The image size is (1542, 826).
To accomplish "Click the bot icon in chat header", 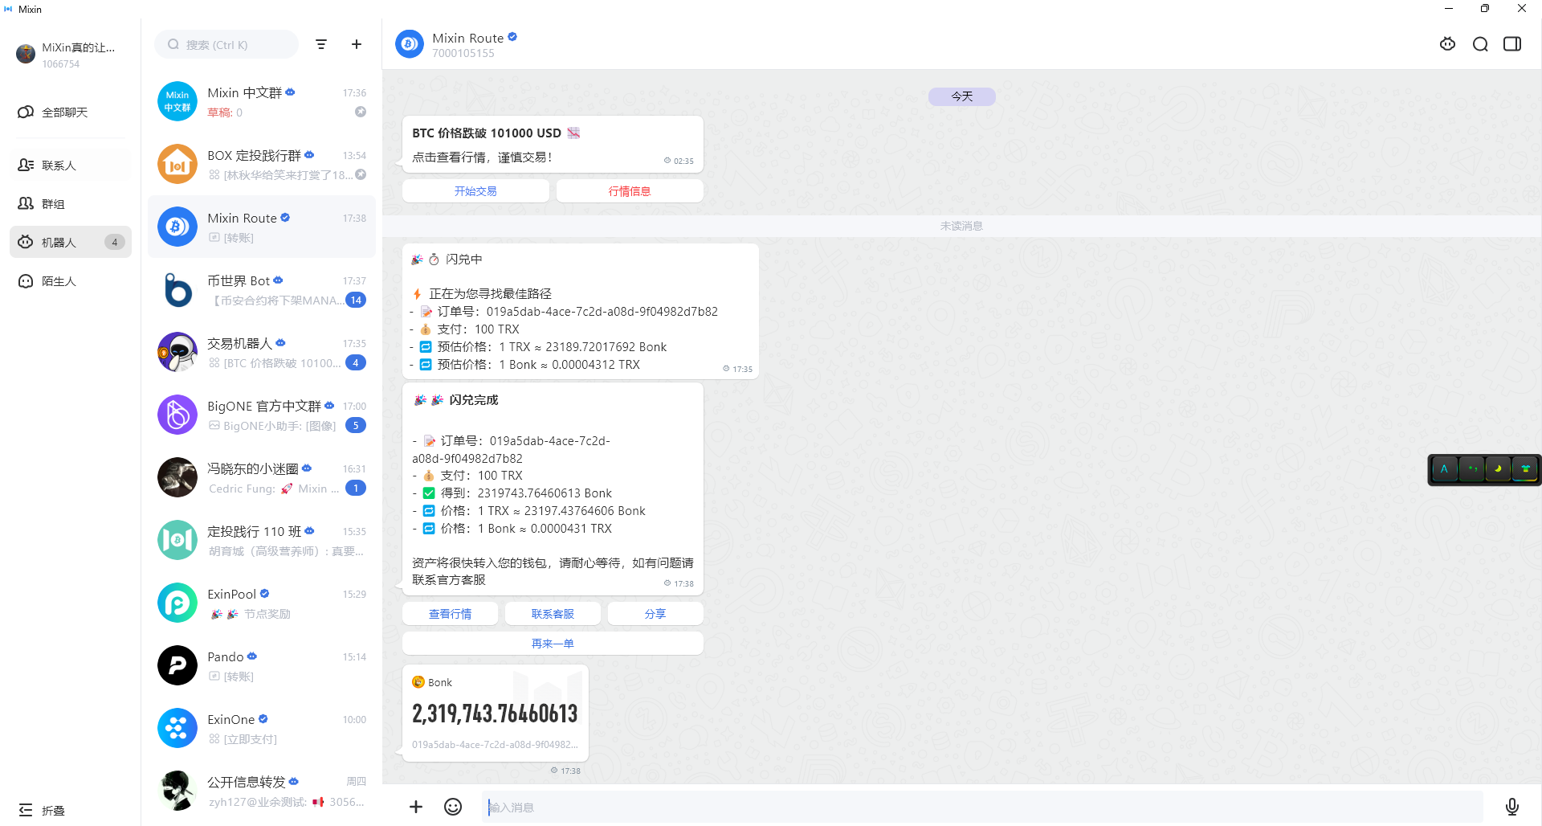I will (x=1447, y=44).
